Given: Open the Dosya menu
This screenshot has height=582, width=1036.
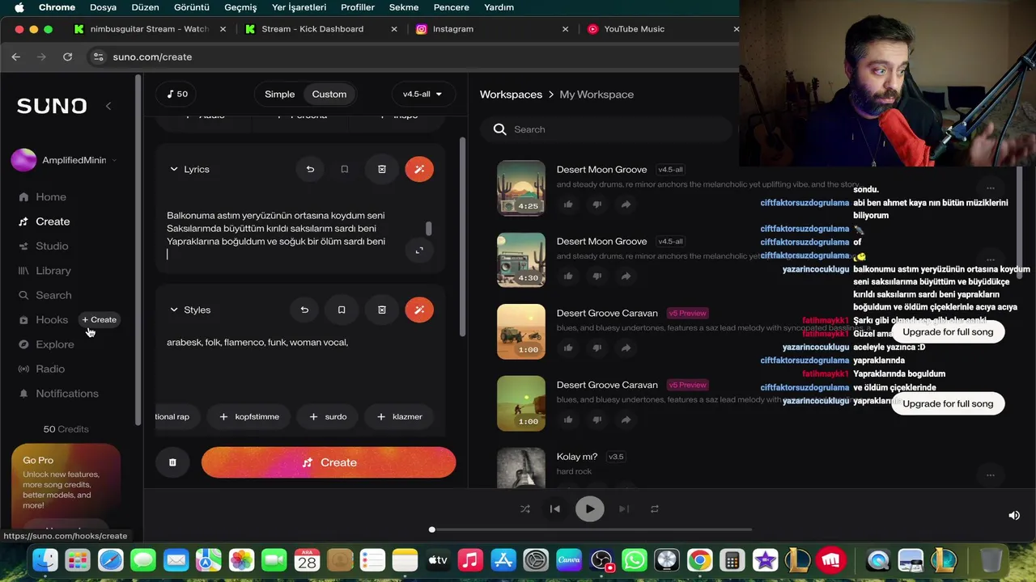Looking at the screenshot, I should (104, 7).
